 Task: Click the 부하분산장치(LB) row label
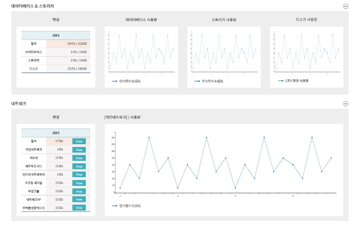pos(34,208)
